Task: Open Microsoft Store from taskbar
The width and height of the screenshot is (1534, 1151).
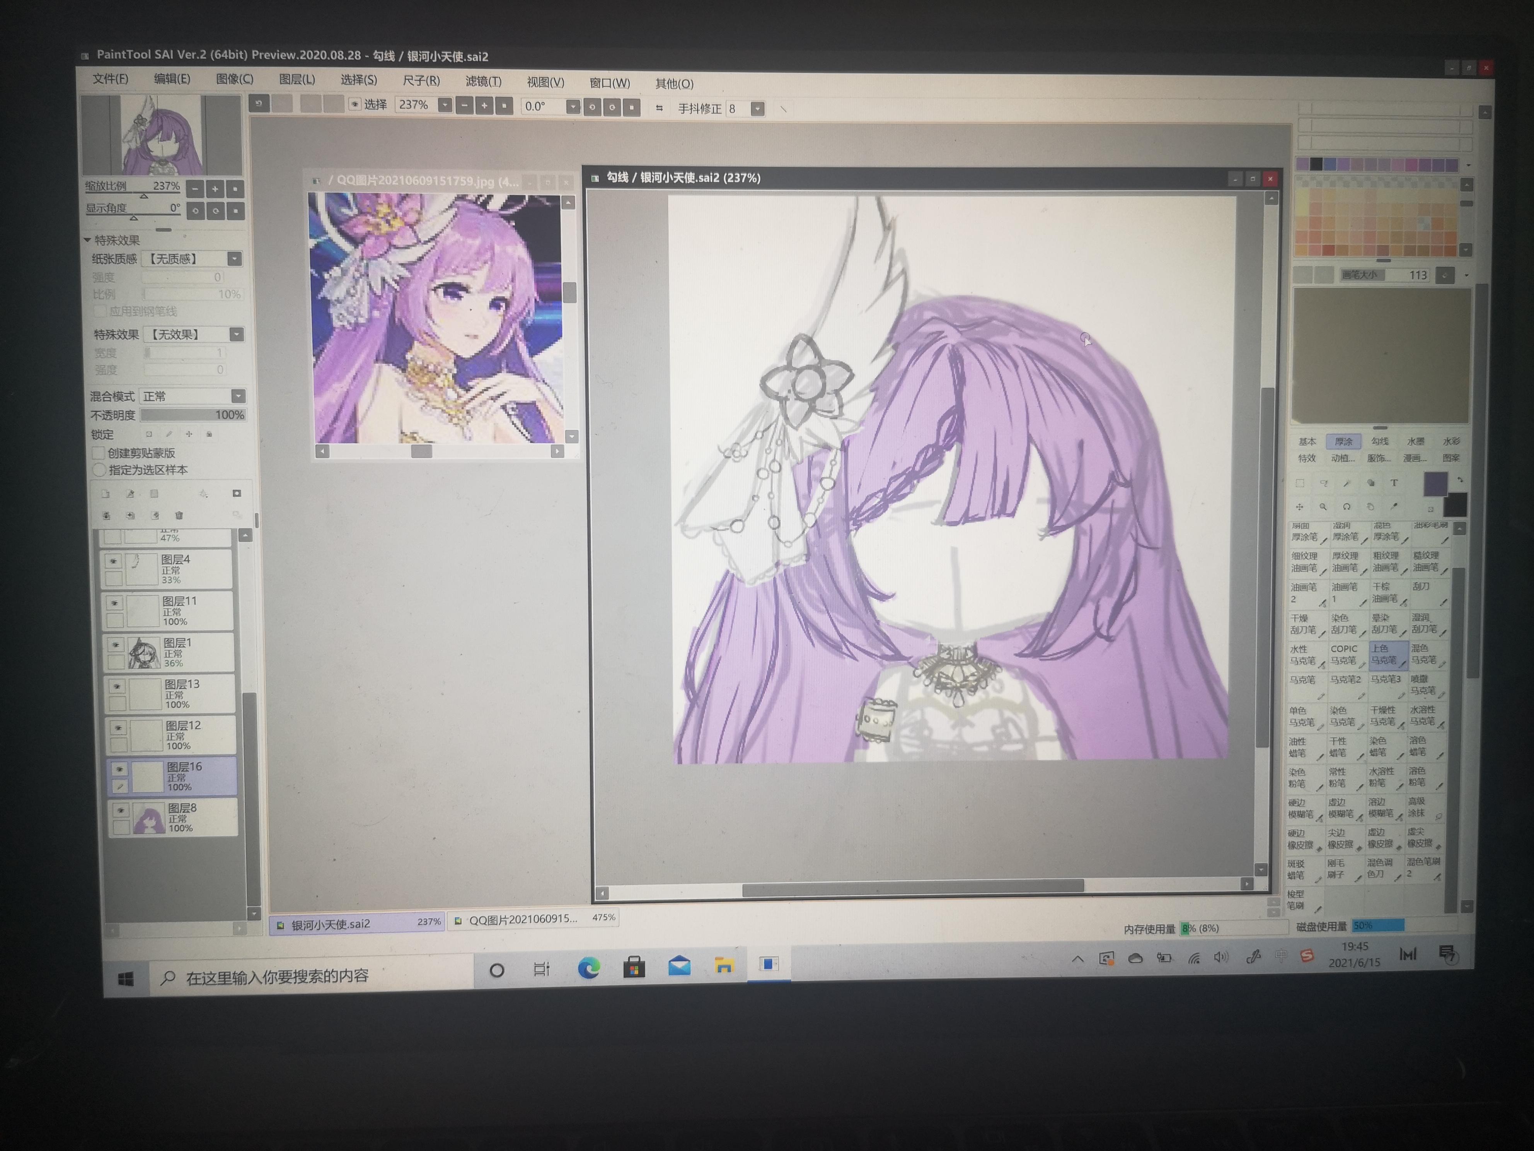Action: pos(634,967)
